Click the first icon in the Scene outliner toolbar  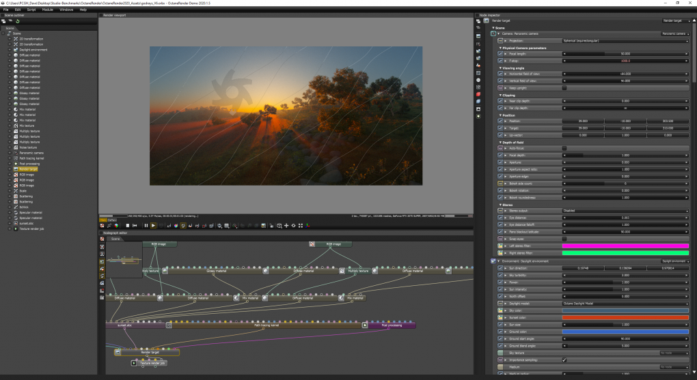point(3,21)
